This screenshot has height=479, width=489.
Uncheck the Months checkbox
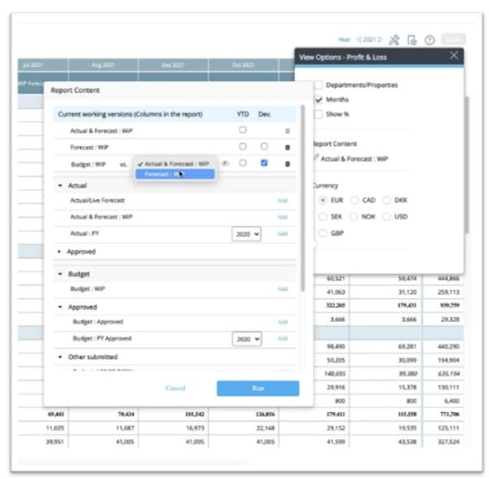(x=319, y=99)
